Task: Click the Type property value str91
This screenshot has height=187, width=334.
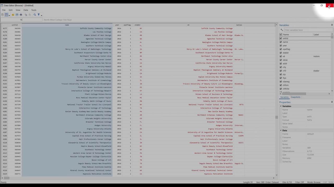Action: [309, 117]
